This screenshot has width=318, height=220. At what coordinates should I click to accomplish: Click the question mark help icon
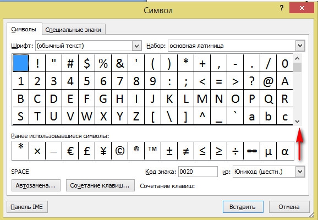[282, 8]
